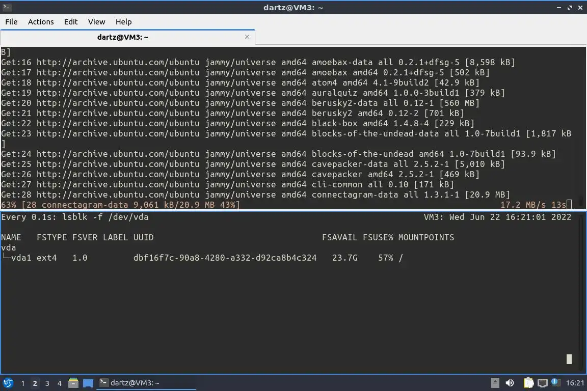Click the show desktop icon in panel
The width and height of the screenshot is (587, 391).
(88, 383)
